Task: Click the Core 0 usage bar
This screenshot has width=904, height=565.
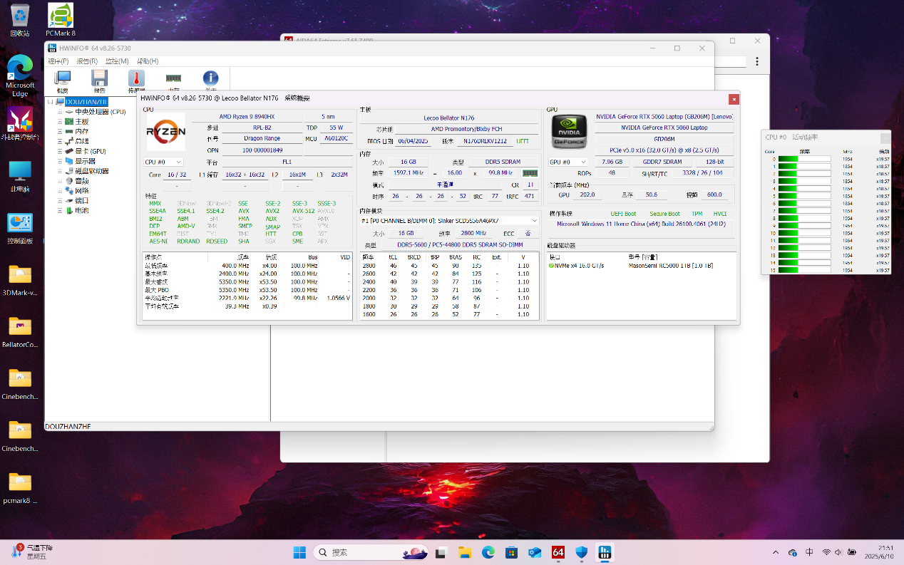Action: 804,159
